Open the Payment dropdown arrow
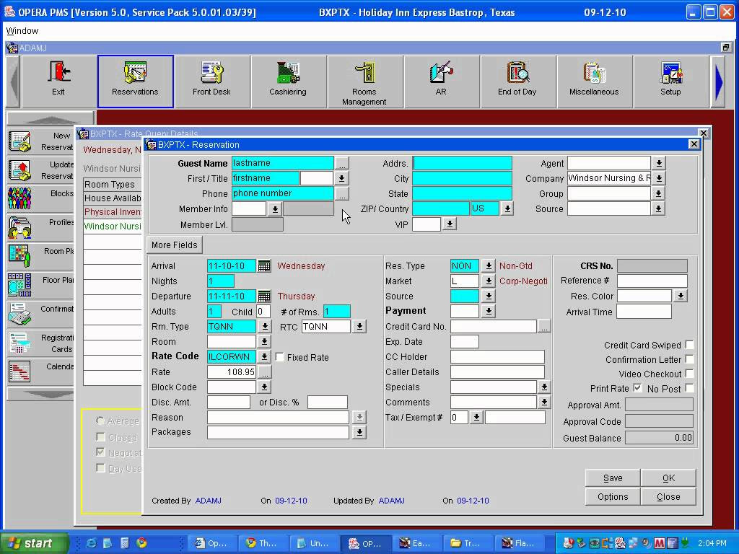This screenshot has height=554, width=739. pos(489,311)
